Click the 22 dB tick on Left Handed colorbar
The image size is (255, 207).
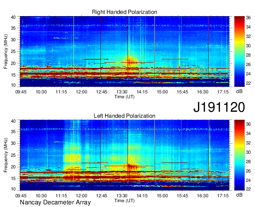pos(248,189)
